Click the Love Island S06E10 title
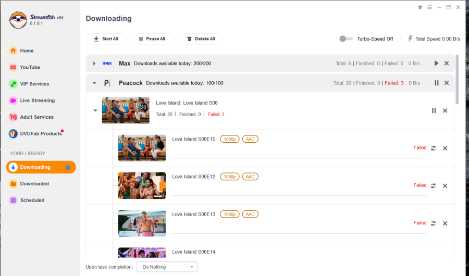 click(x=193, y=139)
